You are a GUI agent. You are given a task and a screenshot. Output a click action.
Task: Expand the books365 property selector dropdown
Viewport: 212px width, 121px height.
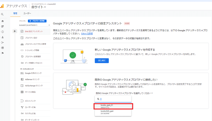34,25
